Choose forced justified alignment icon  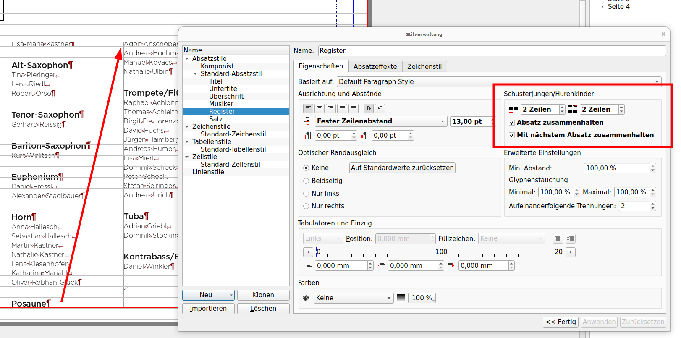(354, 108)
